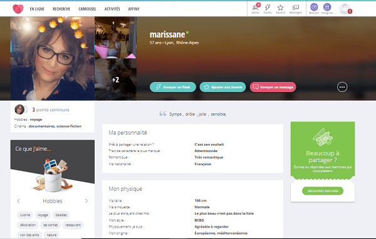This screenshot has height=239, width=376.
Task: Click the green online heart beside username
Action: 187,33
